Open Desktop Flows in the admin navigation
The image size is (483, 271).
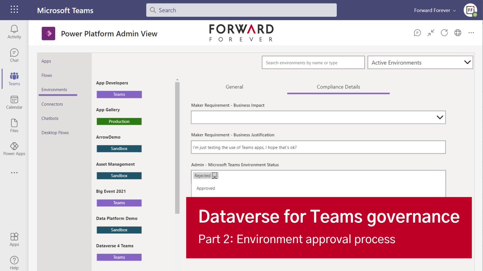(55, 132)
